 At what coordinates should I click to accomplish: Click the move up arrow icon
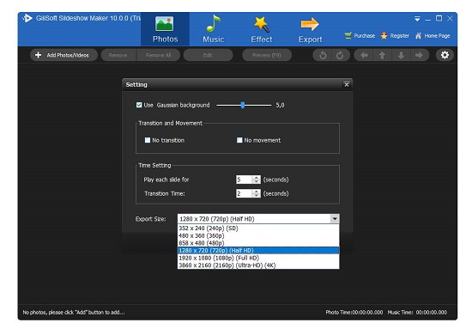(382, 55)
